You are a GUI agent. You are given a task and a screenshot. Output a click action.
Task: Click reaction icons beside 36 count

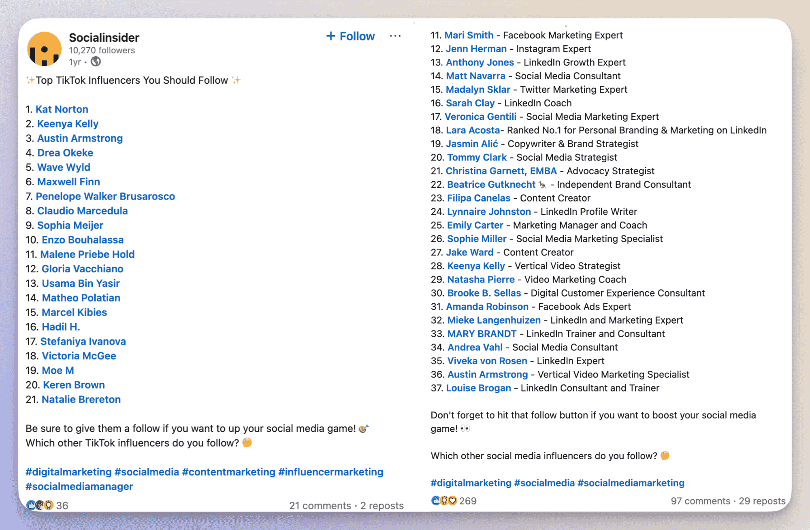pyautogui.click(x=40, y=505)
